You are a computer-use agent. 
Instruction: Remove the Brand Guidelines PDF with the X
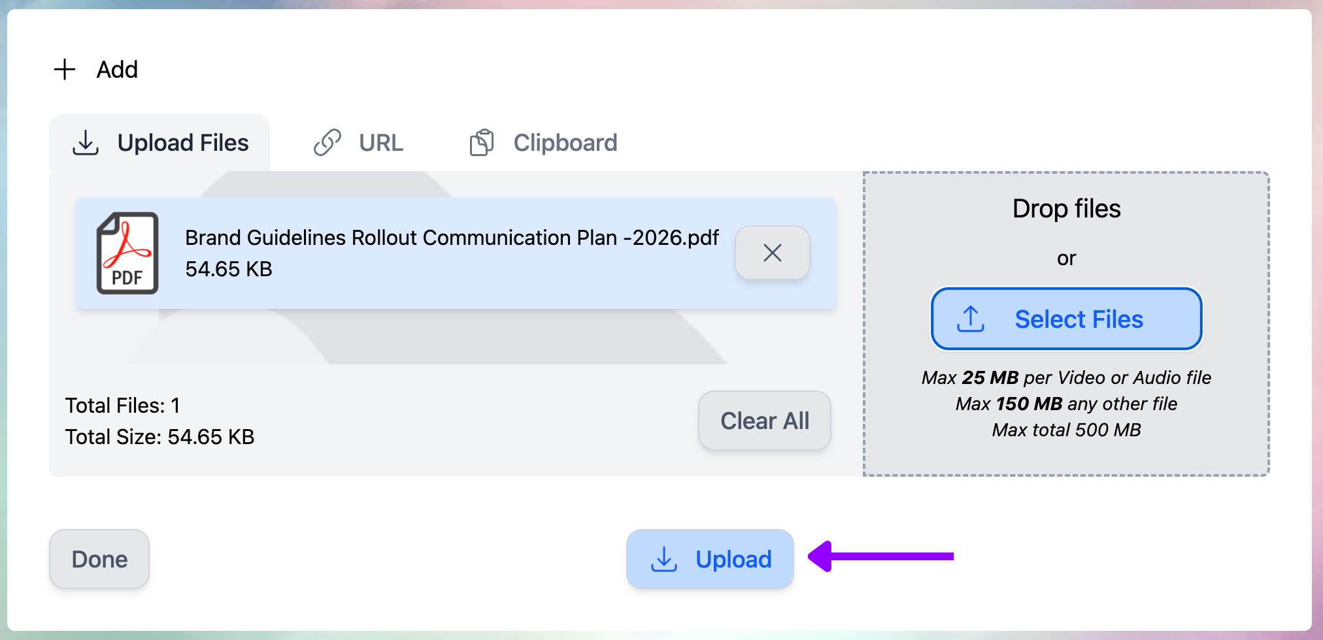point(773,253)
